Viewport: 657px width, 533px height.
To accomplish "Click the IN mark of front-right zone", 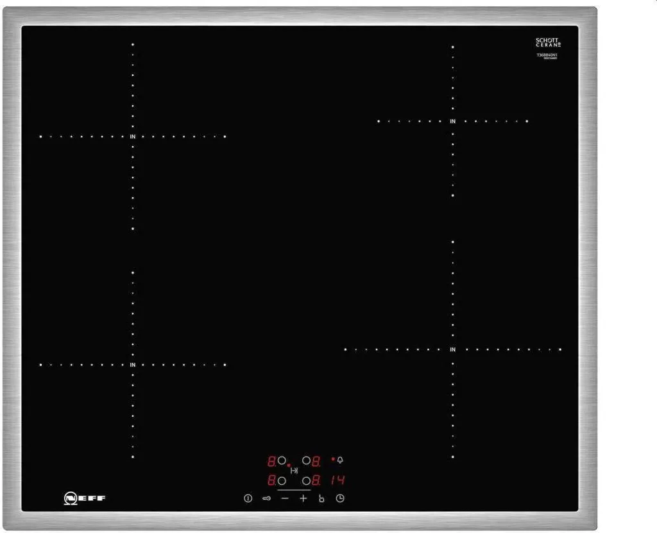I will pyautogui.click(x=452, y=349).
